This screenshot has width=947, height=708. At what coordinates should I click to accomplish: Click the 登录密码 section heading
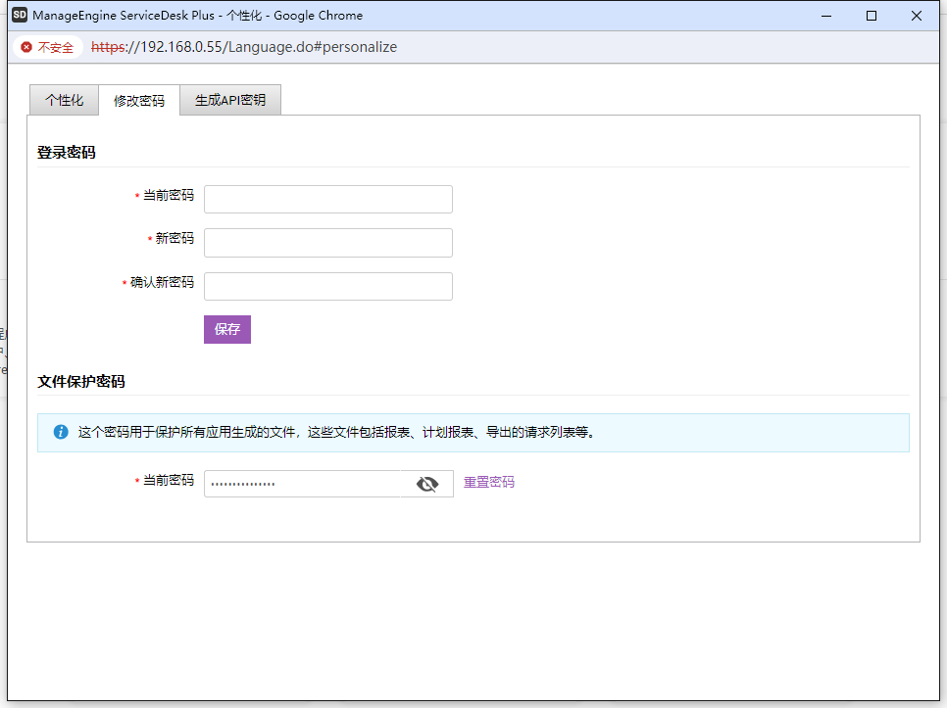[x=67, y=153]
